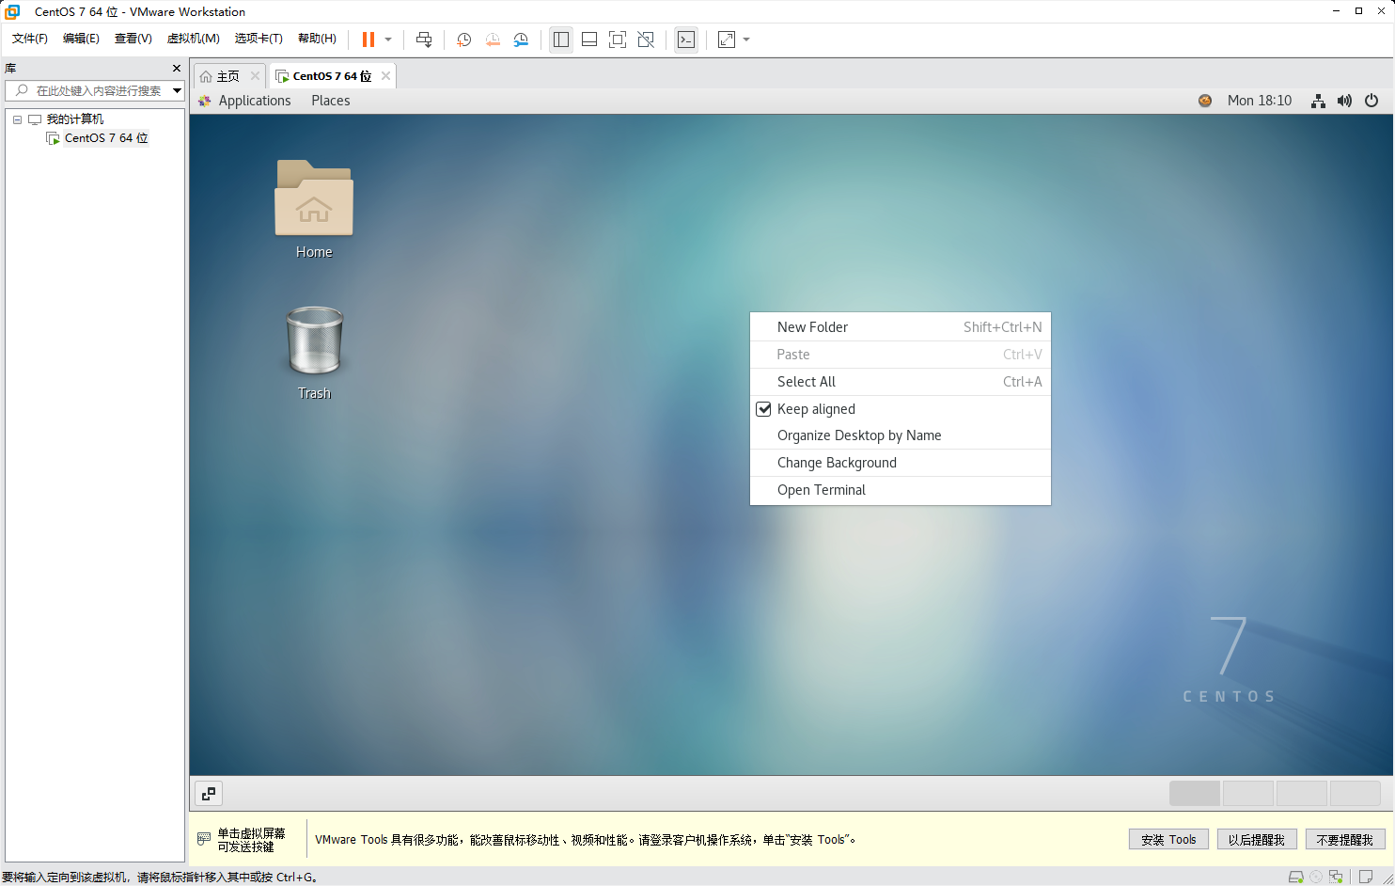Toggle the library sidebar view icon
This screenshot has width=1395, height=886.
click(561, 40)
